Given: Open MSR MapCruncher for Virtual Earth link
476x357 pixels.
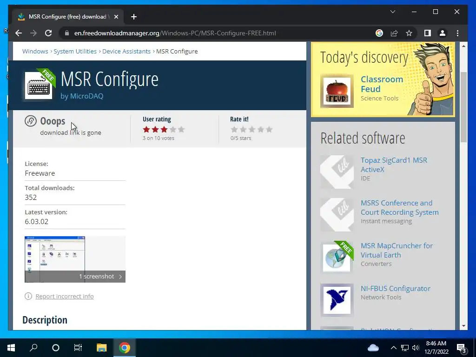Looking at the screenshot, I should pyautogui.click(x=397, y=251).
